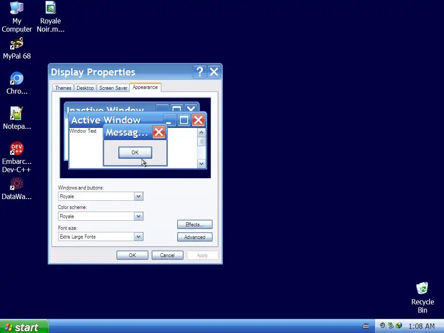Select the Appearance tab
The width and height of the screenshot is (444, 333).
pos(145,87)
